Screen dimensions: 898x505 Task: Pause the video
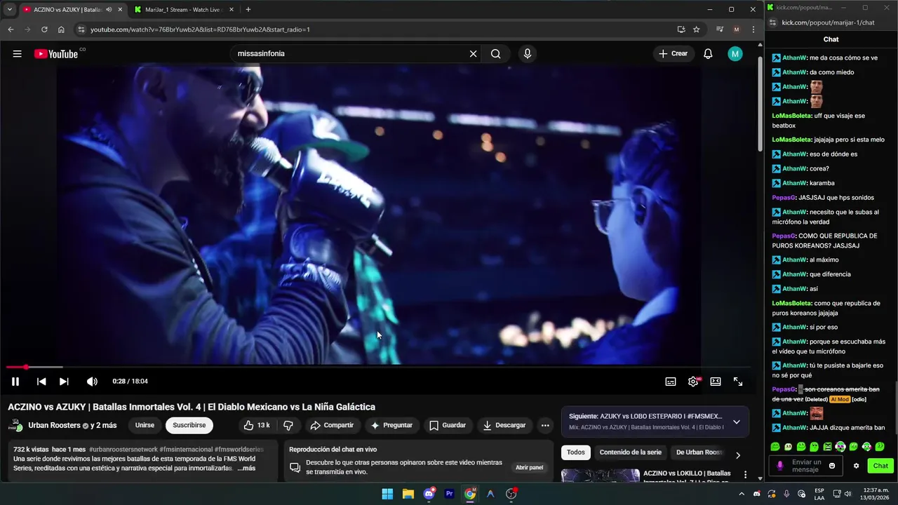click(x=15, y=382)
